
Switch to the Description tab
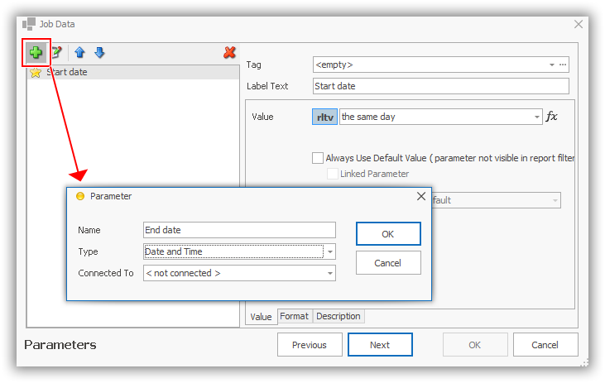click(338, 317)
